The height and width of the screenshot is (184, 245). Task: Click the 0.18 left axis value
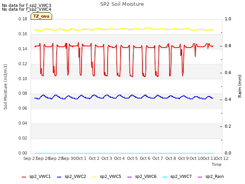coord(23,19)
